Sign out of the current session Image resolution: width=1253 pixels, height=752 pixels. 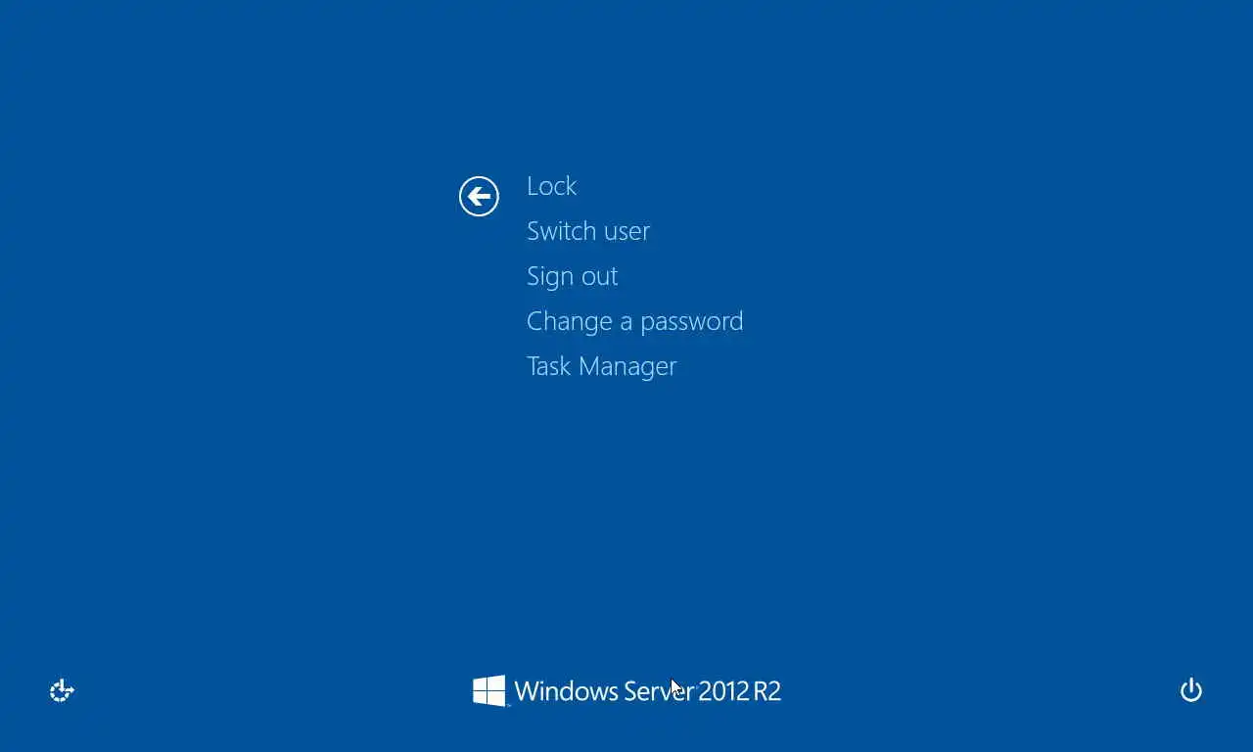tap(572, 276)
